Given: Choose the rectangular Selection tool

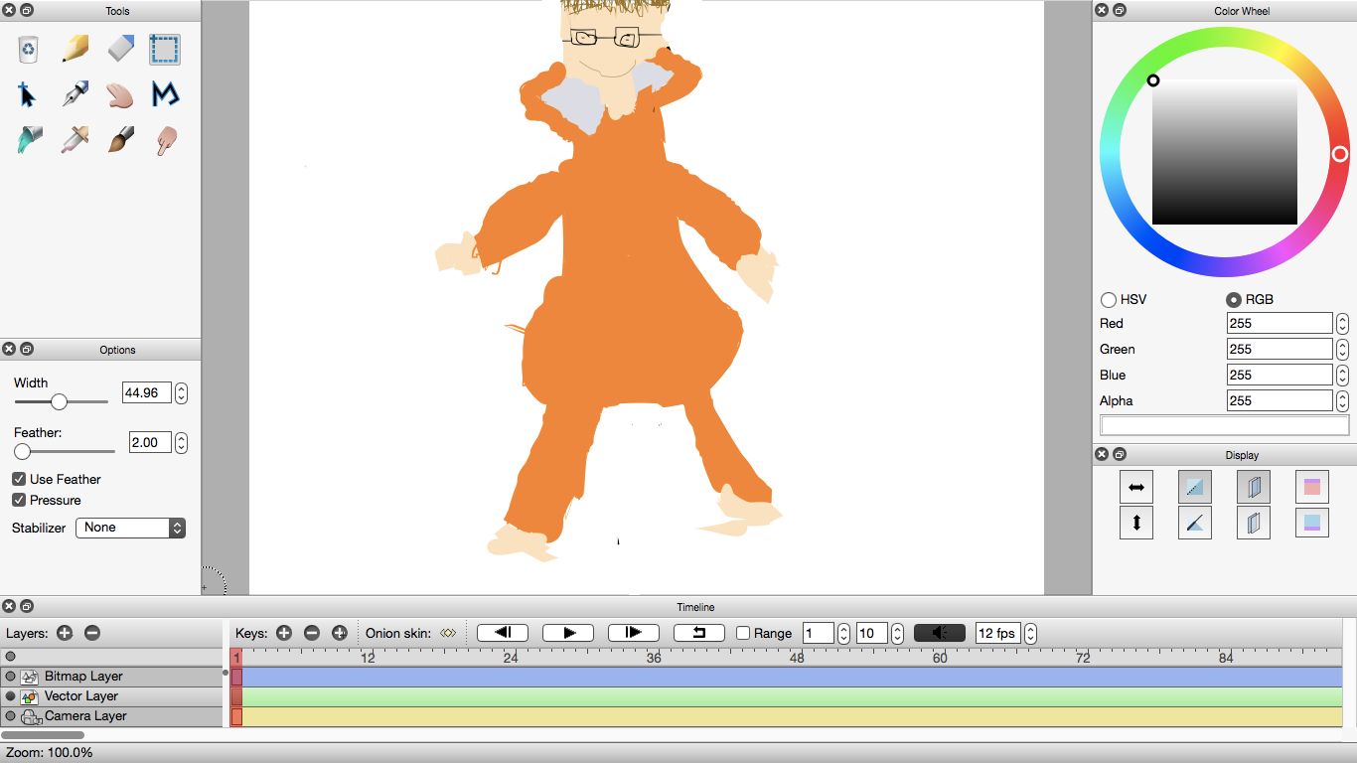Looking at the screenshot, I should pos(165,49).
